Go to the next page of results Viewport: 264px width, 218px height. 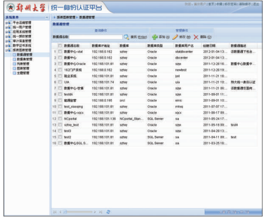95,212
